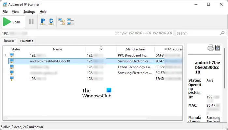Switch to the Results tab
The image size is (228, 130).
9,41
